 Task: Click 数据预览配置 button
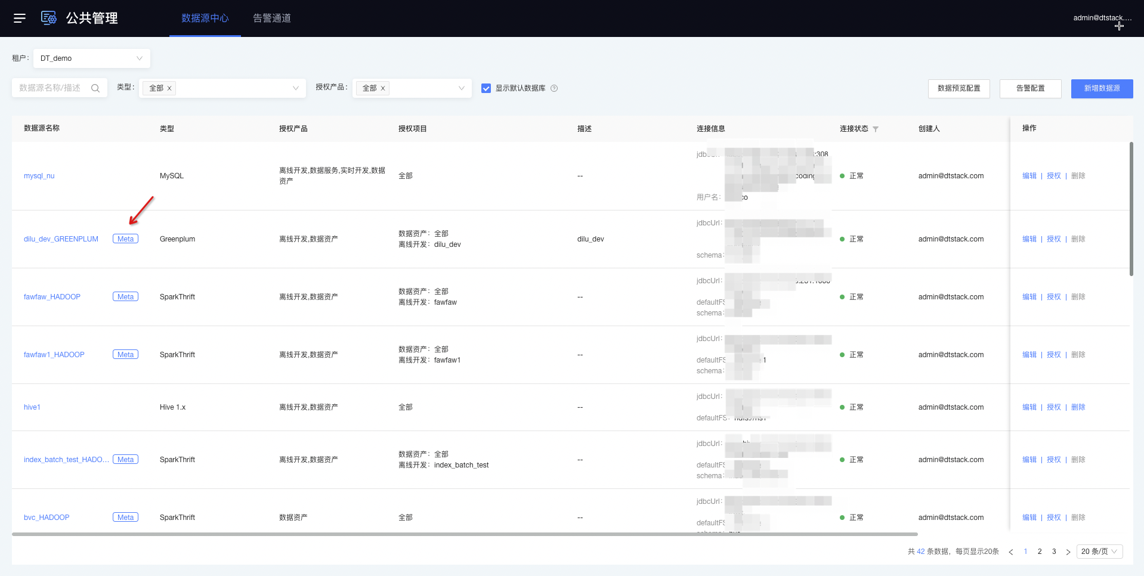[x=959, y=88]
